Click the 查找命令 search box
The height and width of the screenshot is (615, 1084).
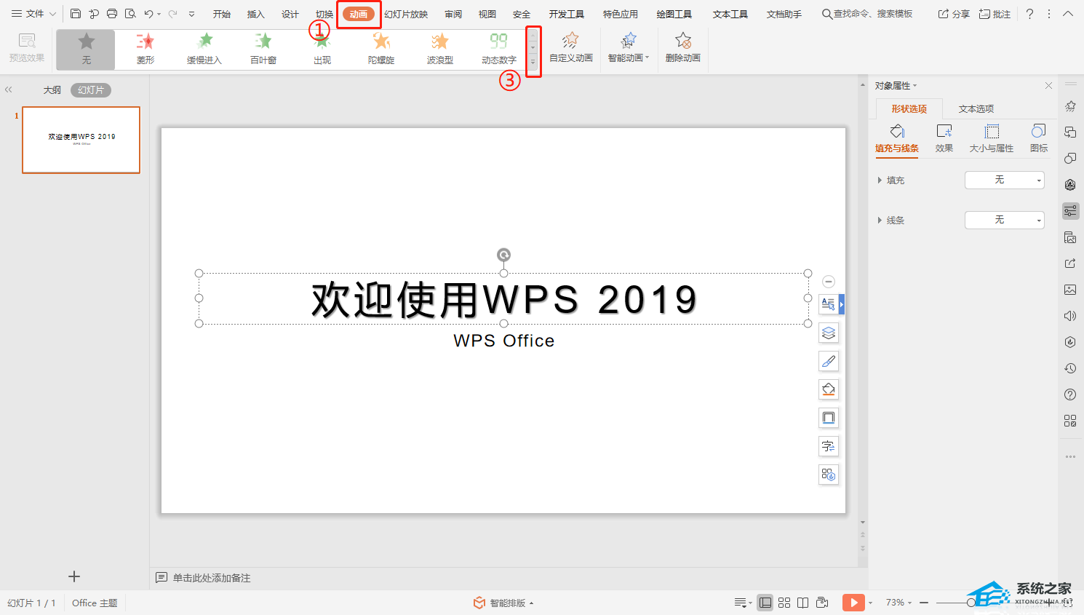coord(867,14)
